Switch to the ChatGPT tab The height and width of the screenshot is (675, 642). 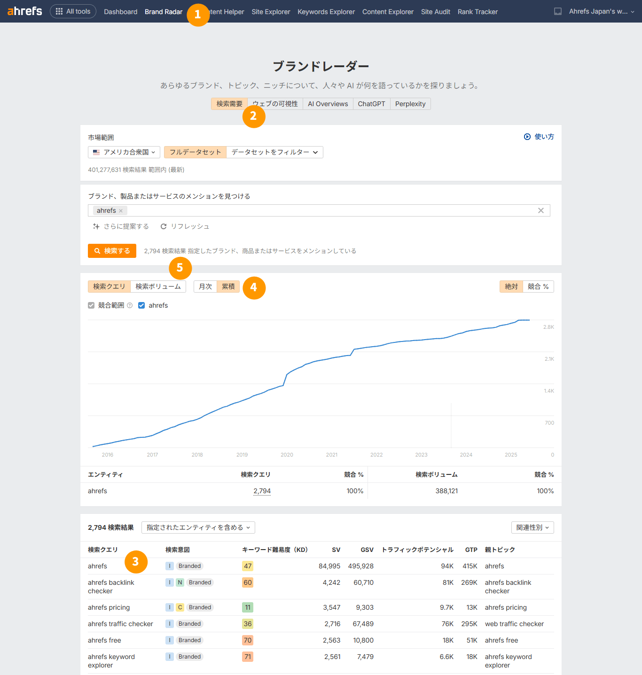[x=371, y=103]
